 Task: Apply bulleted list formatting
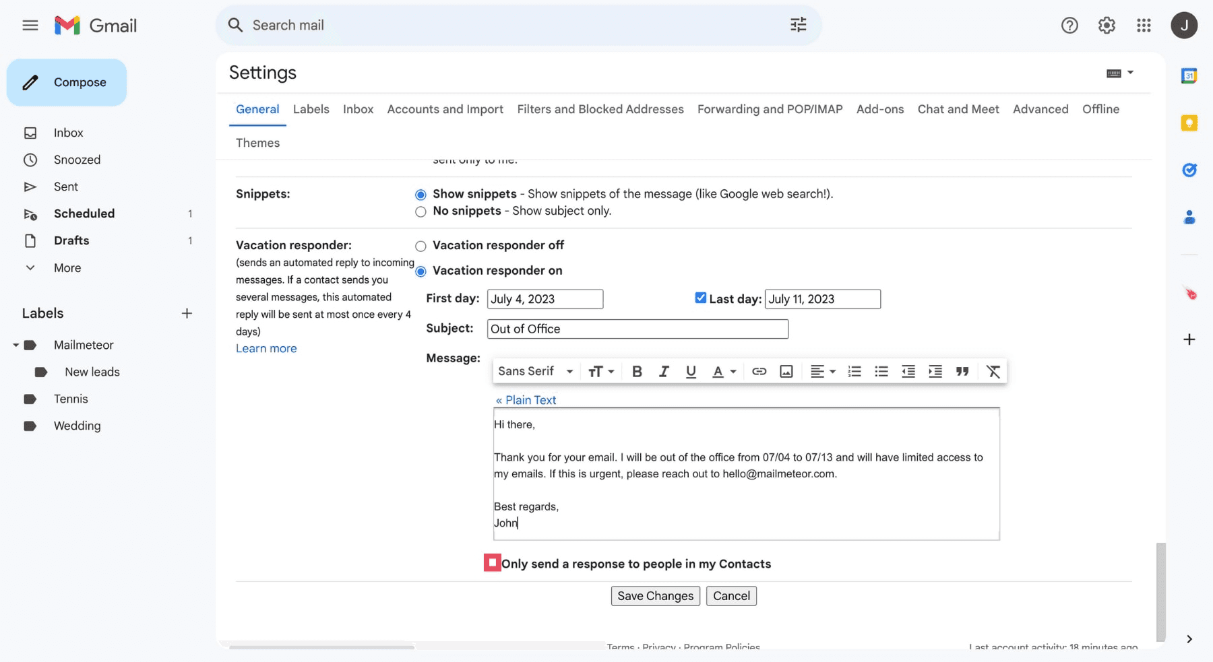(881, 371)
